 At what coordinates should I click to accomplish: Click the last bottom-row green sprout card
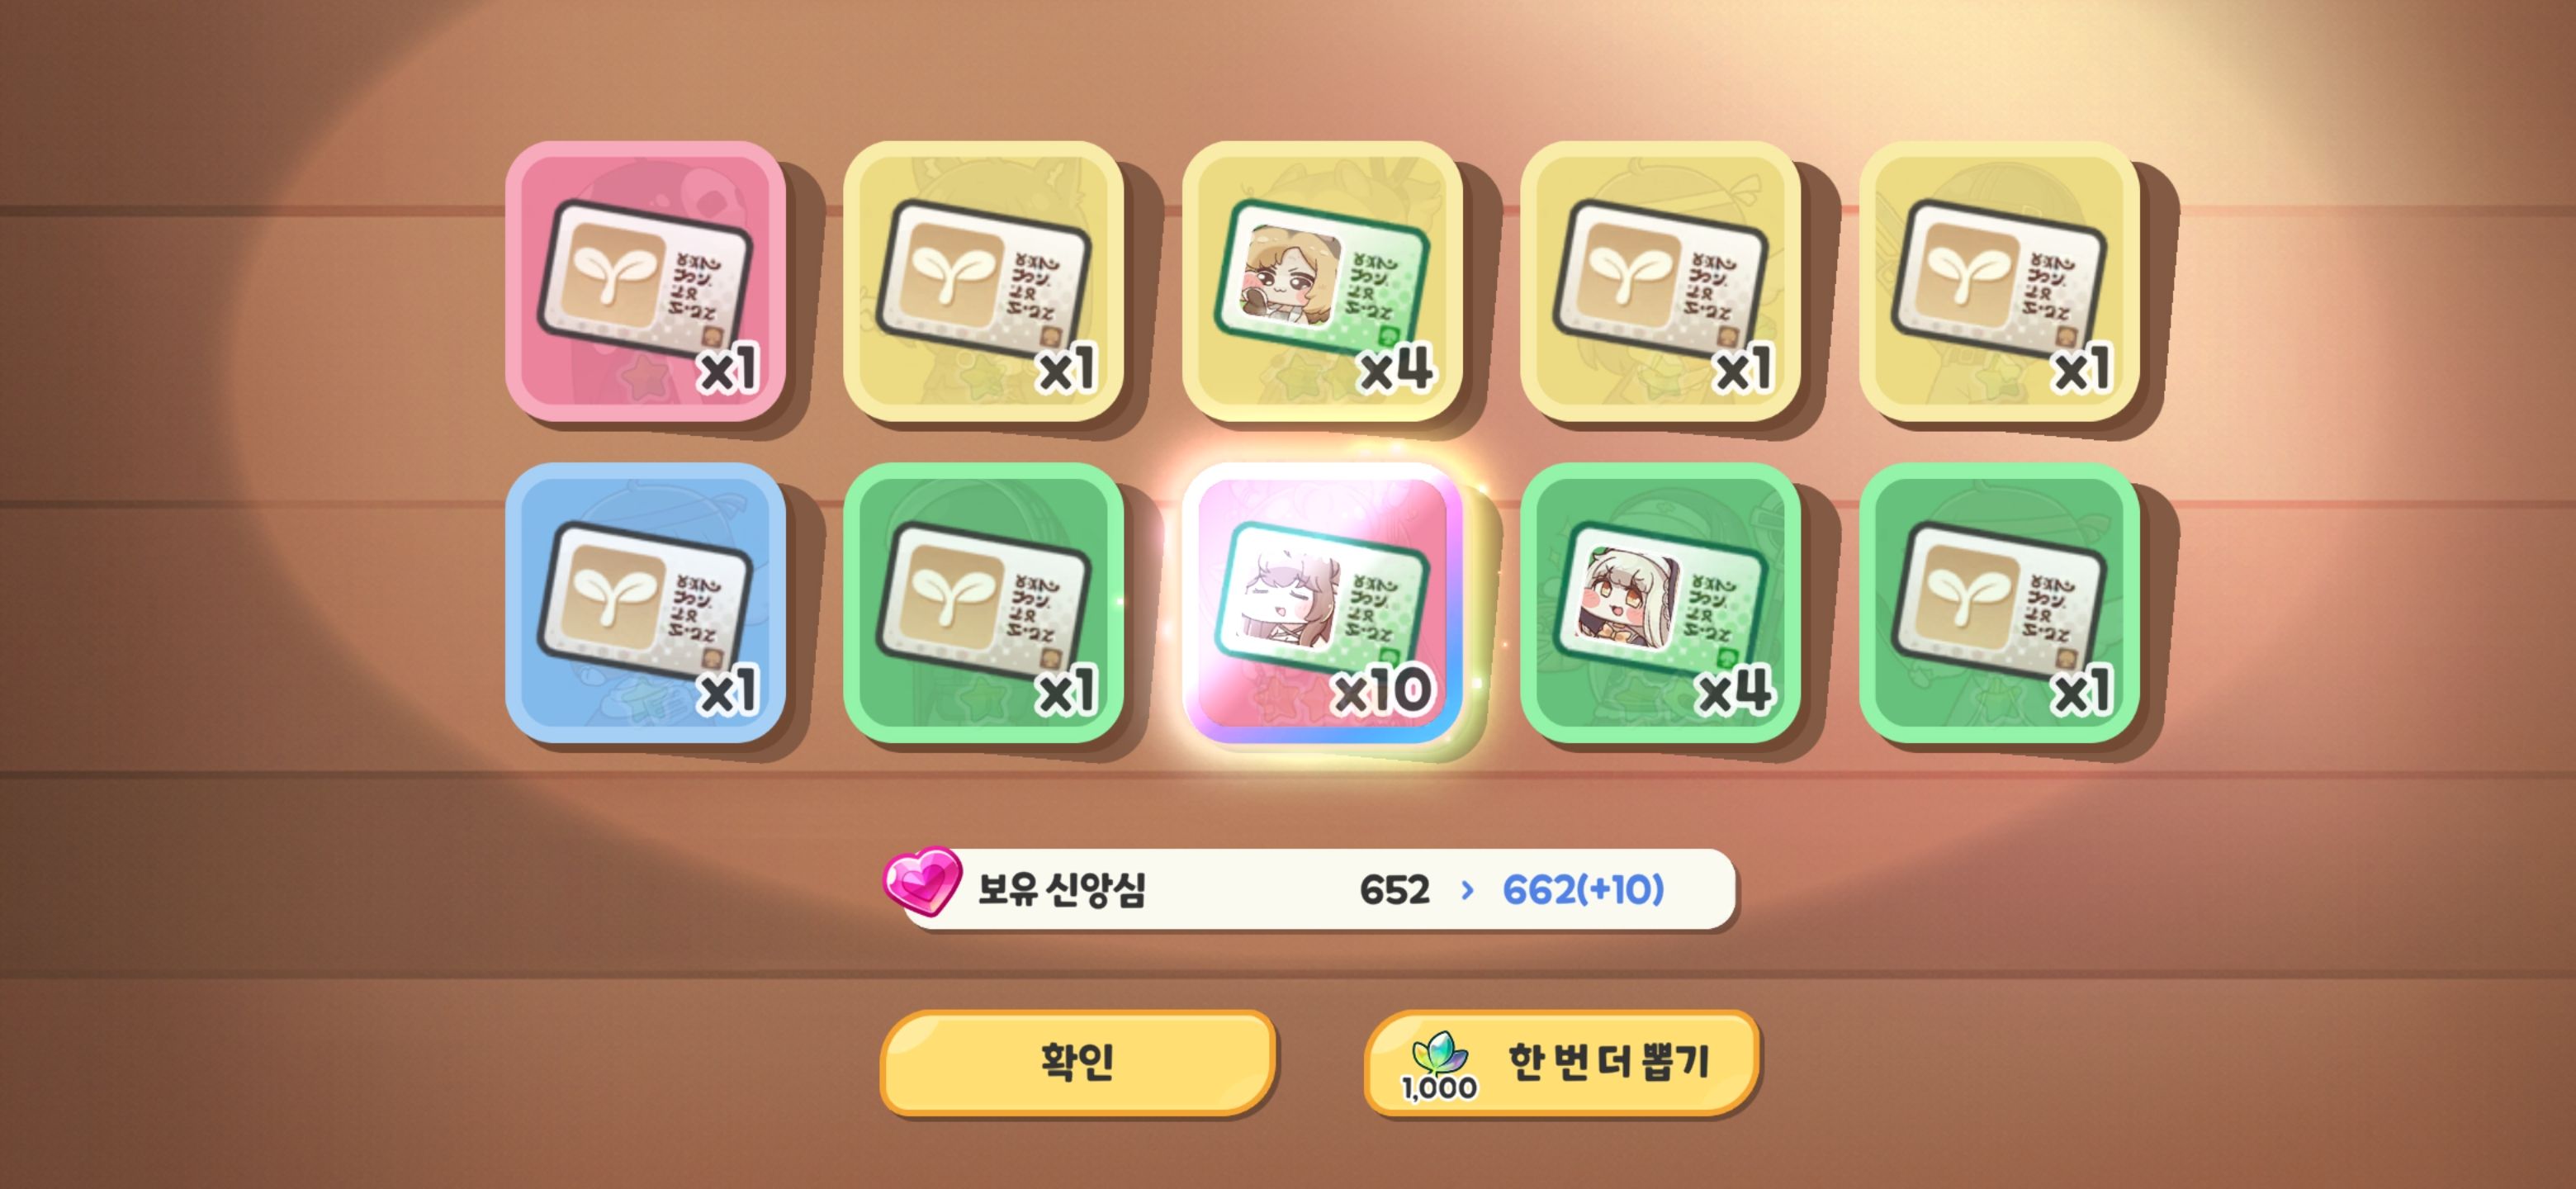point(1999,603)
